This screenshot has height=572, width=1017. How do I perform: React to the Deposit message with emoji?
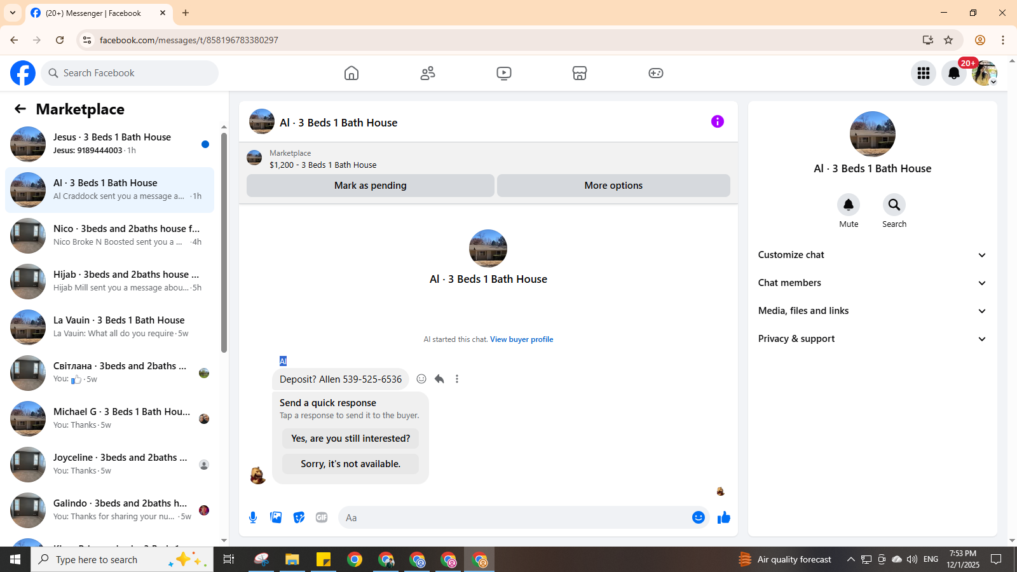[x=421, y=379]
